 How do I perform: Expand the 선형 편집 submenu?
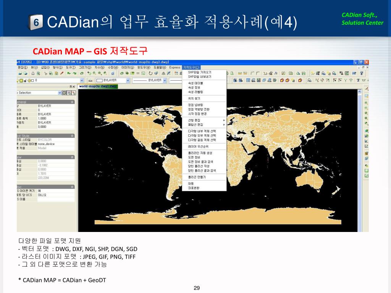[204, 120]
